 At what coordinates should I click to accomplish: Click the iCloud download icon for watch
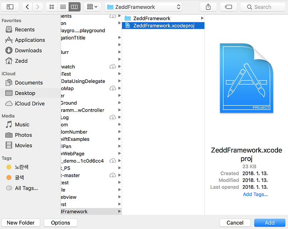(x=113, y=67)
